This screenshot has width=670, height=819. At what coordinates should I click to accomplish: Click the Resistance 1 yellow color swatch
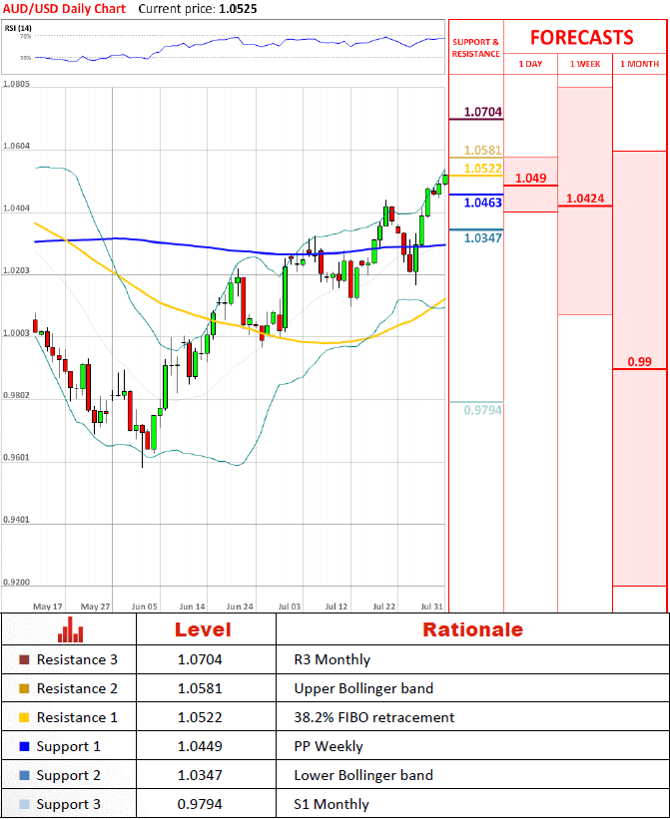pos(24,717)
